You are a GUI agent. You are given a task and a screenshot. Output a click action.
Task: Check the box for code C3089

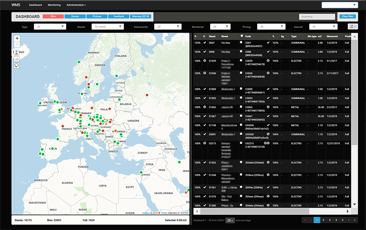click(x=241, y=88)
